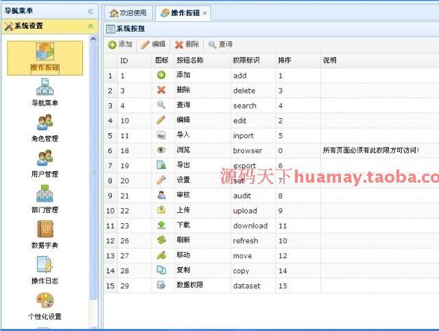Click the 删除 toolbar button
Viewport: 439px width, 331px height.
(x=187, y=44)
